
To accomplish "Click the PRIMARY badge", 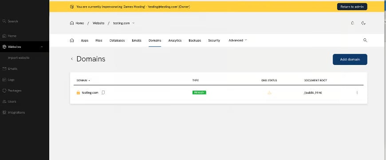I will point(199,92).
